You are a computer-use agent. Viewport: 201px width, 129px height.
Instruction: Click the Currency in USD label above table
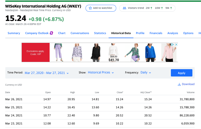coord(13,85)
